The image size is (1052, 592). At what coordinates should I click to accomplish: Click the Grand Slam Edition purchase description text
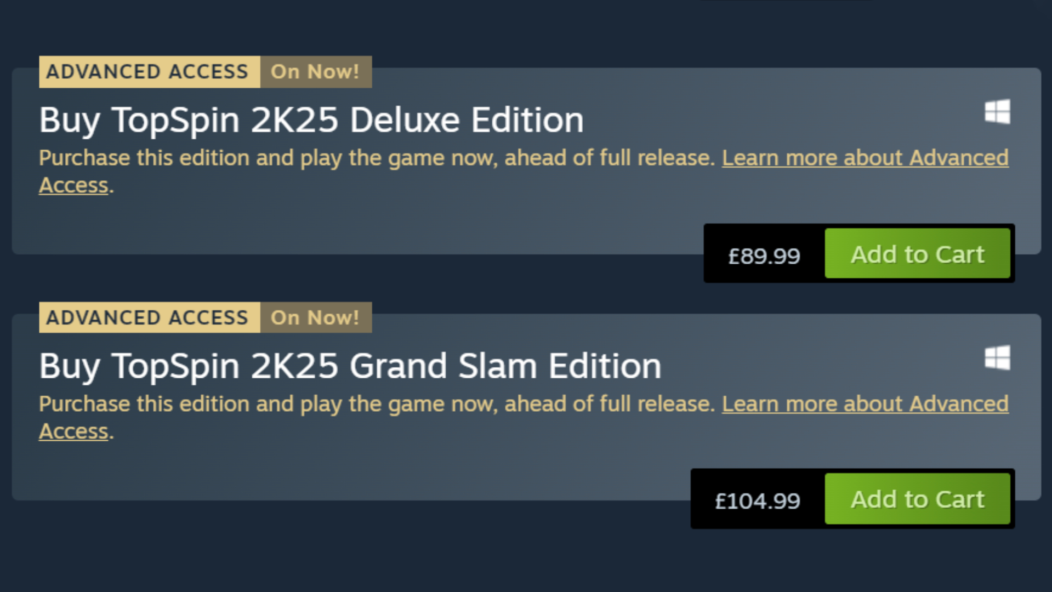376,404
